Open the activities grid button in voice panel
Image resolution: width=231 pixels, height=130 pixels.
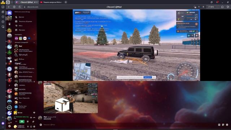(28, 122)
